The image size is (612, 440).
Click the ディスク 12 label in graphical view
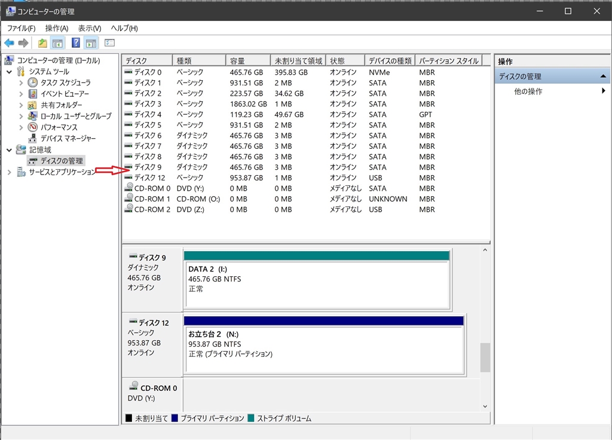[x=154, y=323]
